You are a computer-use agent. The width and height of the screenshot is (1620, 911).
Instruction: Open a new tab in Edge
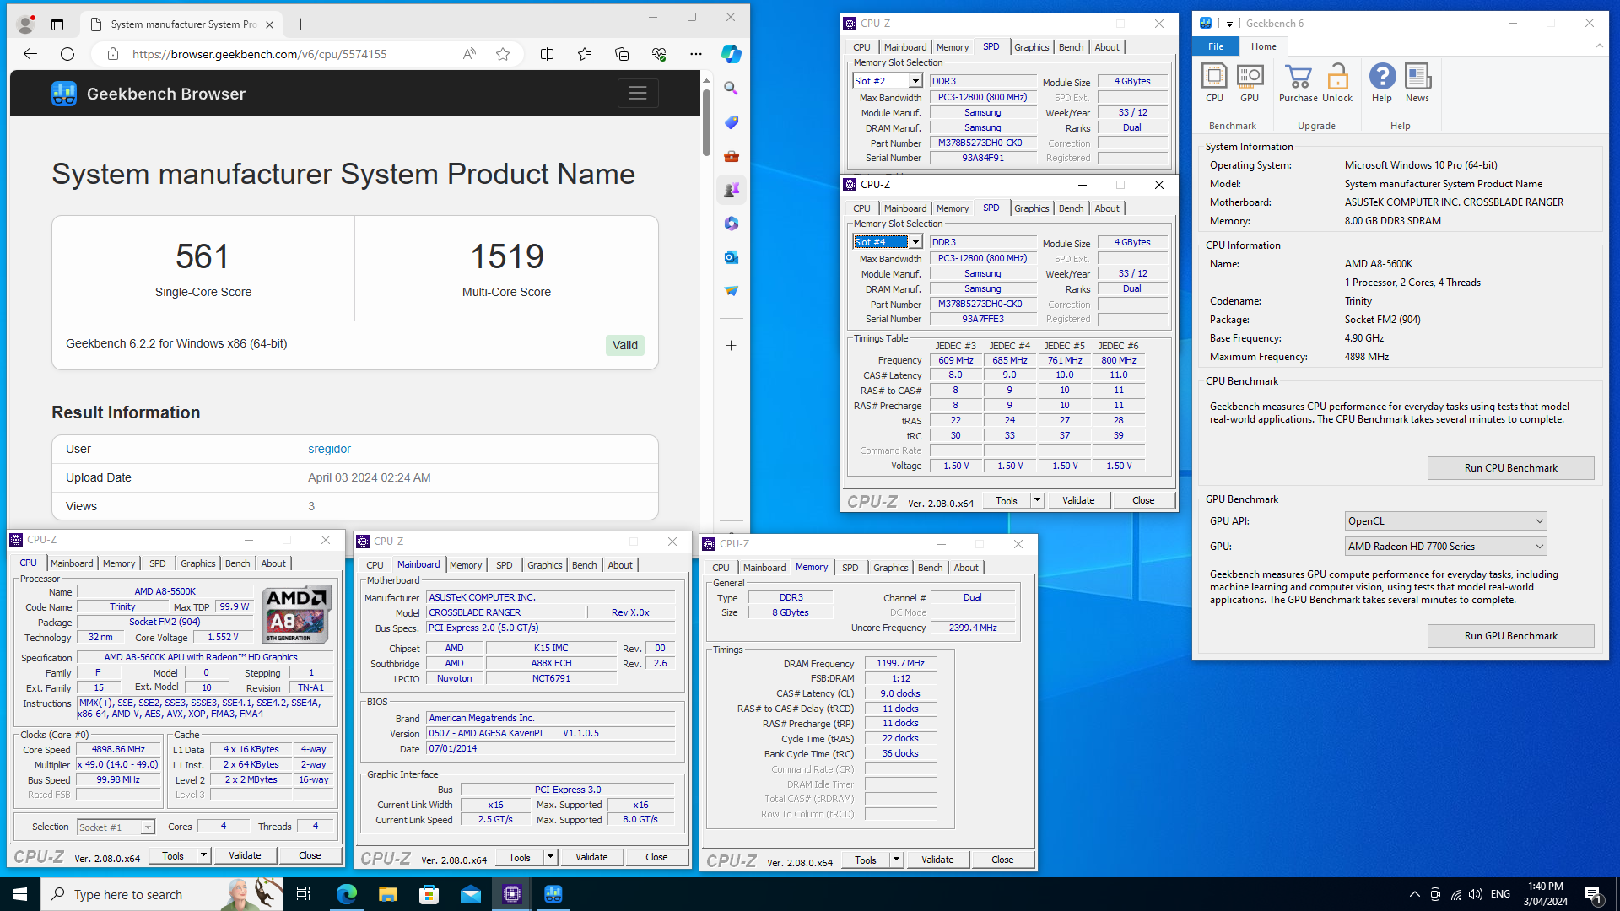click(300, 24)
